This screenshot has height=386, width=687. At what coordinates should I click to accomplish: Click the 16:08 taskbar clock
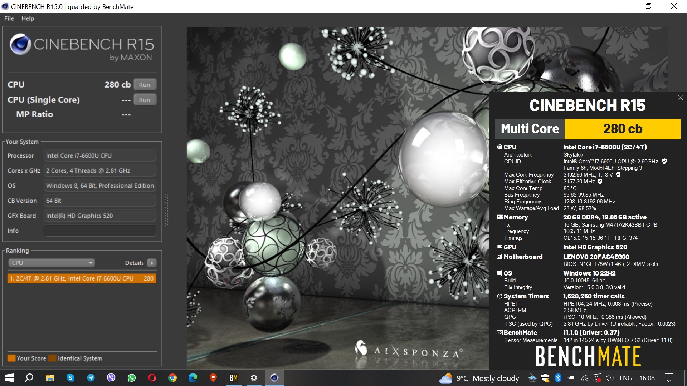point(647,378)
